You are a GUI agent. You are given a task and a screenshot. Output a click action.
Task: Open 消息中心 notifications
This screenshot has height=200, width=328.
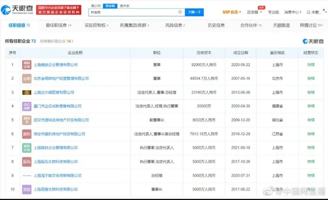(293, 12)
